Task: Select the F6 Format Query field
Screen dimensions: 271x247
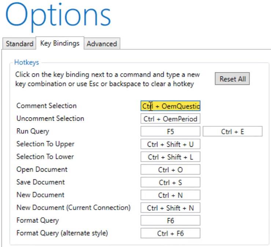Action: (171, 220)
